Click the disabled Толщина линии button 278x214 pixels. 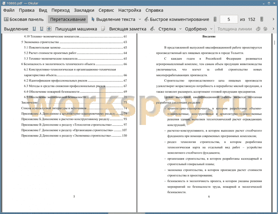(235, 29)
